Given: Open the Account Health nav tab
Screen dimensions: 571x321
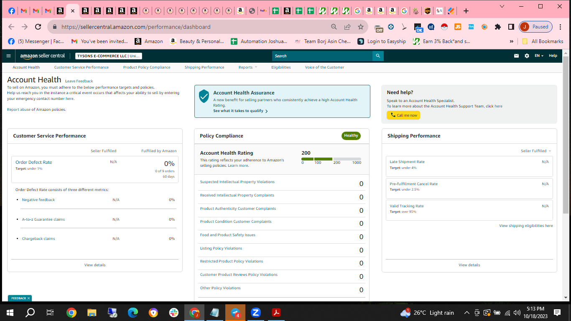Looking at the screenshot, I should tap(26, 67).
